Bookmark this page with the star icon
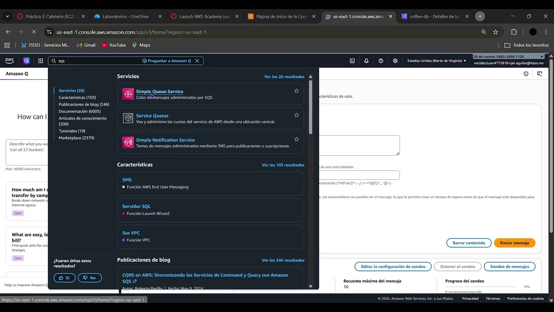 (496, 32)
